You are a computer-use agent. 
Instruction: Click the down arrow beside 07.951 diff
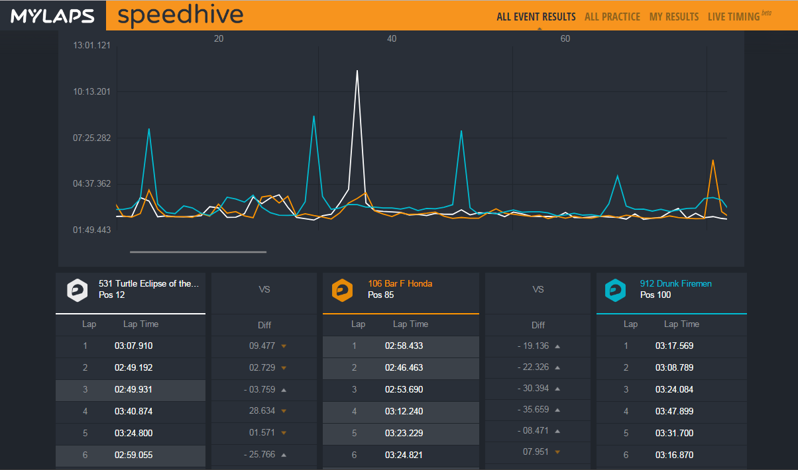(557, 452)
